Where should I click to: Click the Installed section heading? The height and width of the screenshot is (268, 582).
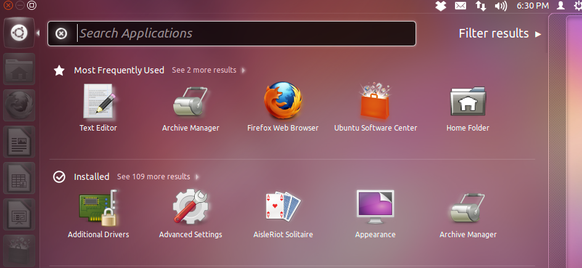[91, 177]
